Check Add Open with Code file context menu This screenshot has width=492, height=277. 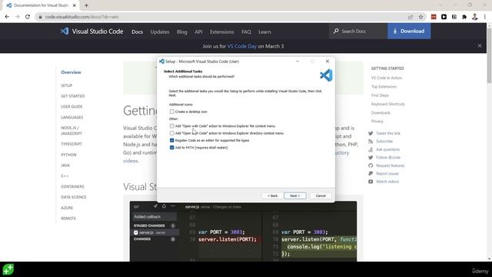click(171, 126)
